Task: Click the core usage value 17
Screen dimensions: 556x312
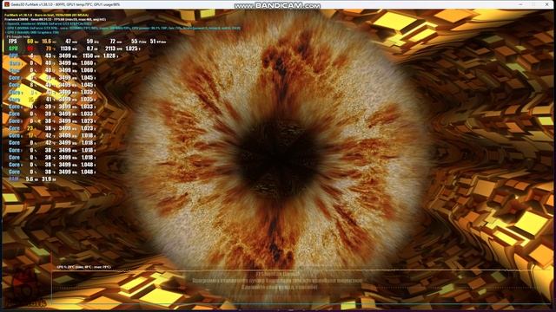Action: point(31,135)
